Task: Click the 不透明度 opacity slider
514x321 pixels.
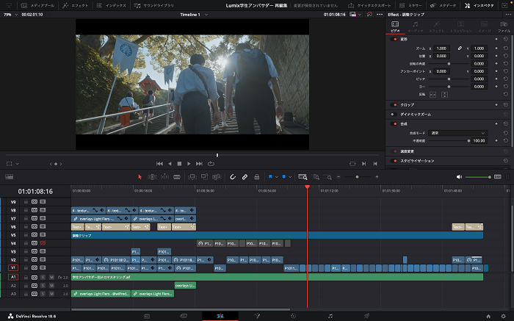Action: pyautogui.click(x=449, y=140)
